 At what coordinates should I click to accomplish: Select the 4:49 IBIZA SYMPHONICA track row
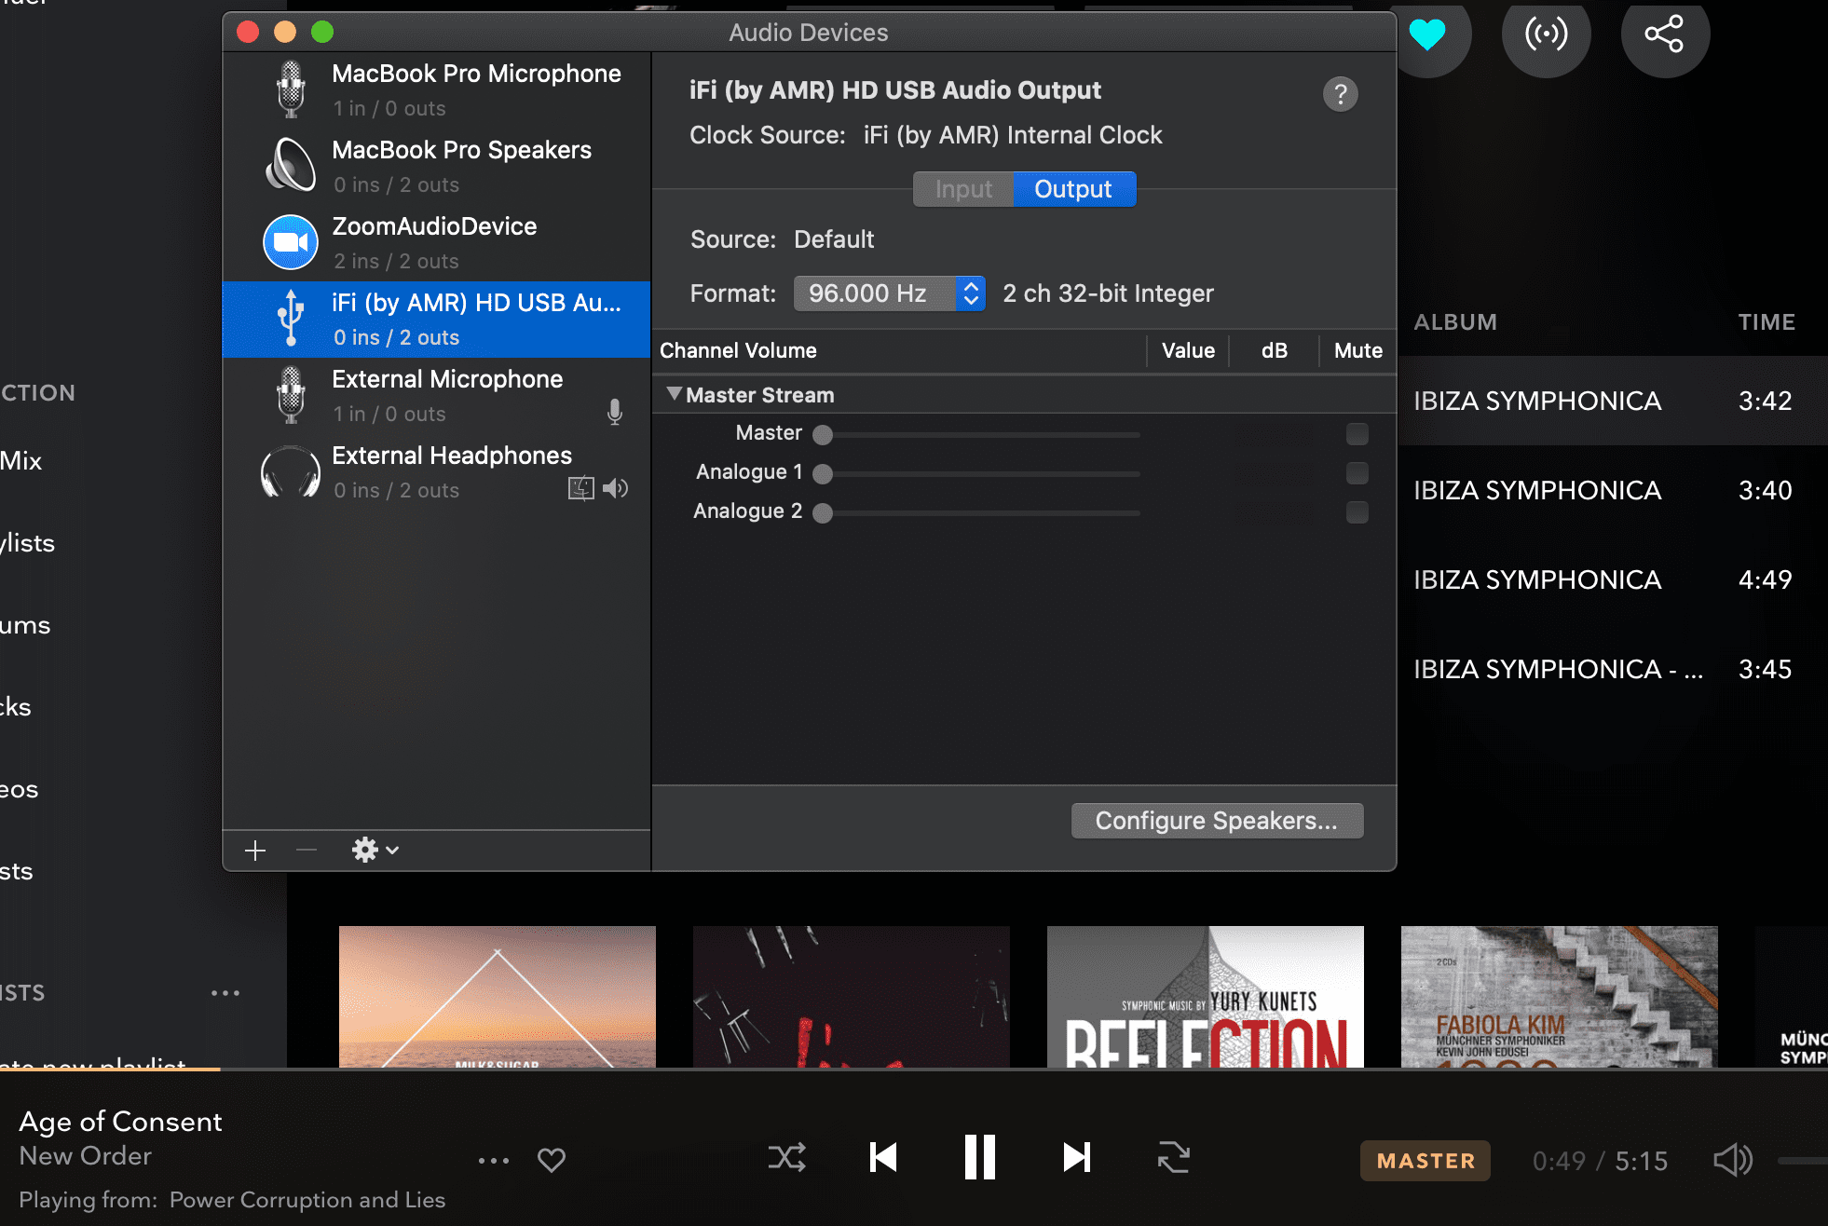pos(1613,579)
